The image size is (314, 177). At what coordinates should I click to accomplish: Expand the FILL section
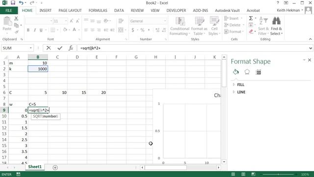click(x=234, y=85)
